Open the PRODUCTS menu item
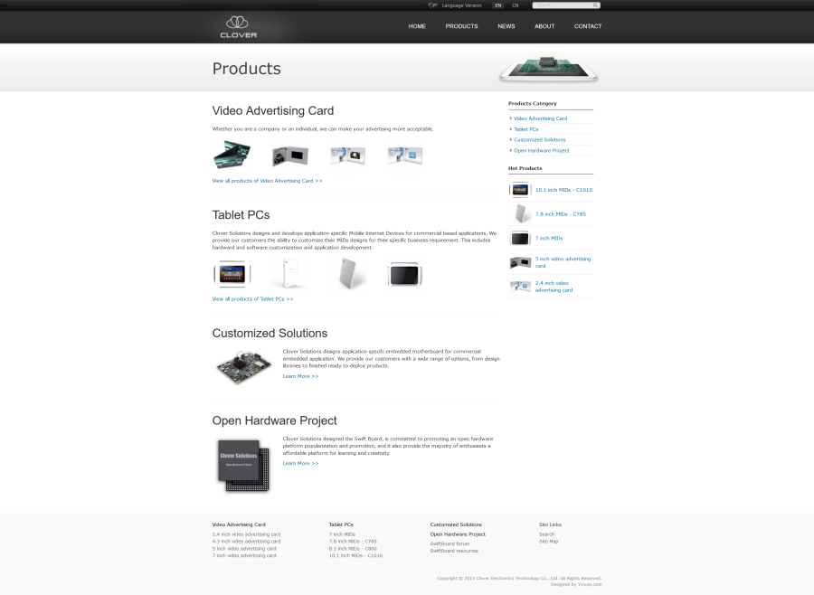814x595 pixels. [461, 26]
